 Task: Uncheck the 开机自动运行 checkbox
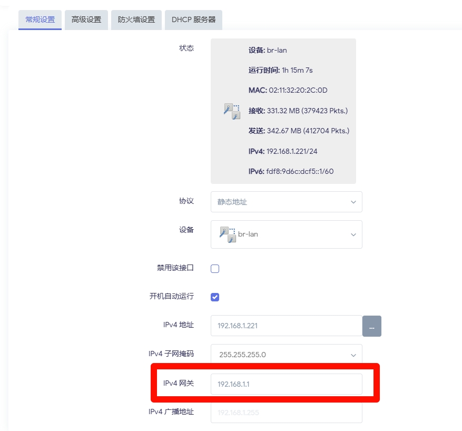pyautogui.click(x=215, y=297)
